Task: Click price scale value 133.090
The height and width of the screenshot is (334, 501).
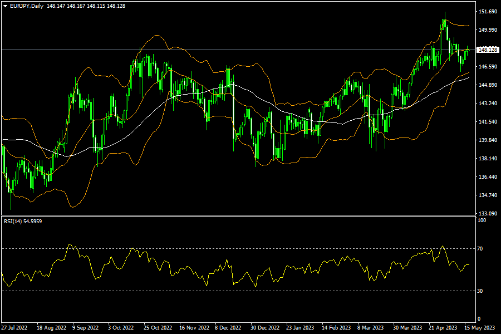Action: coord(488,213)
